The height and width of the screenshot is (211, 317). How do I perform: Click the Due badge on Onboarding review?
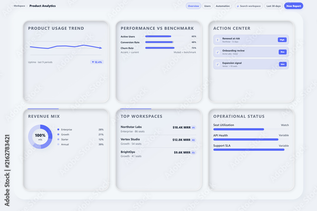282,52
